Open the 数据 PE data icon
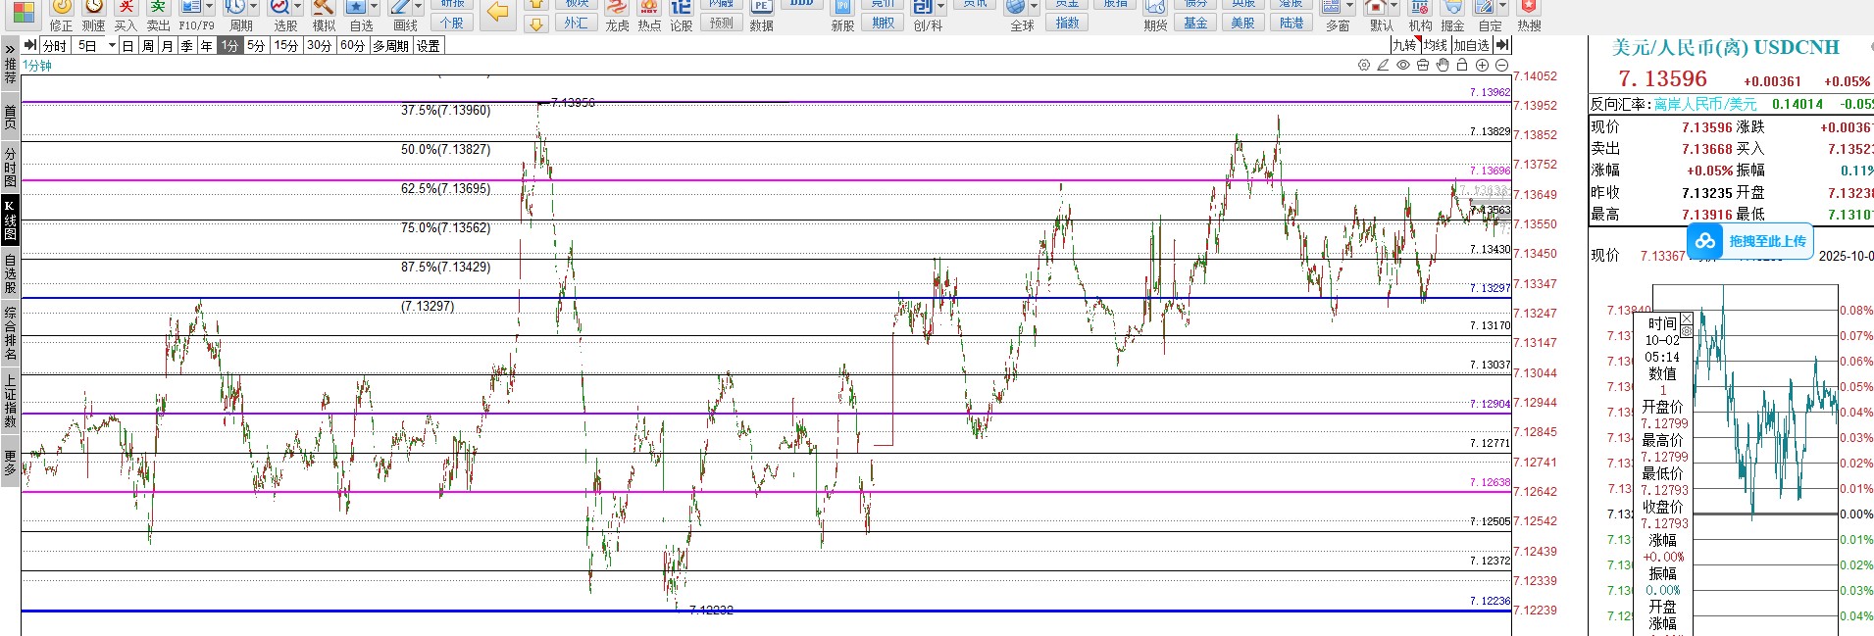The height and width of the screenshot is (636, 1874). point(762,7)
